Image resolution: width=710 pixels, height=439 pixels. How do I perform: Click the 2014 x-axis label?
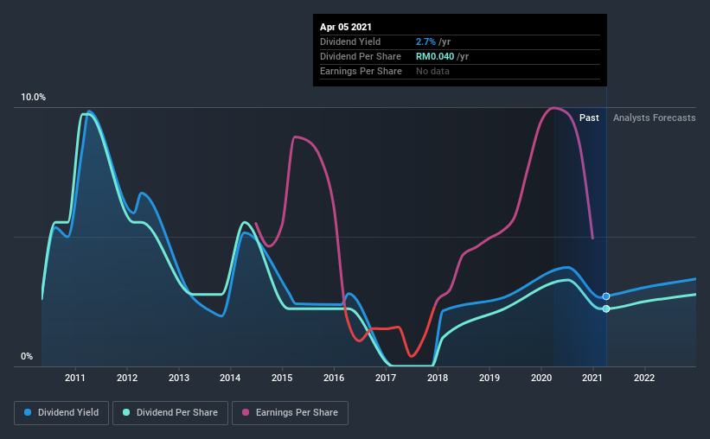tap(230, 378)
